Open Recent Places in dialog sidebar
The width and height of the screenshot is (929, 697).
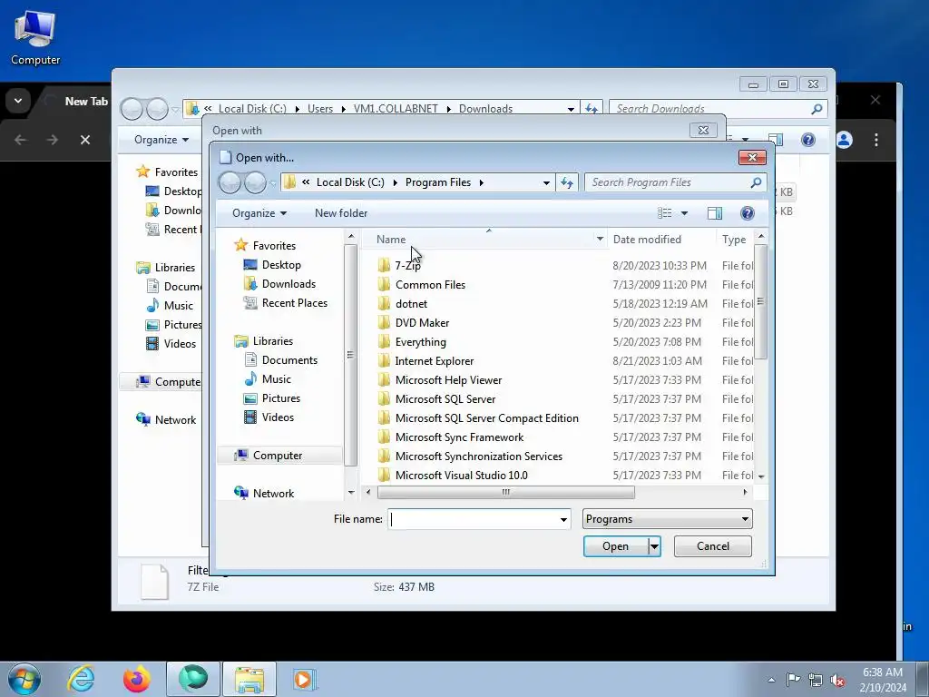[x=294, y=303]
